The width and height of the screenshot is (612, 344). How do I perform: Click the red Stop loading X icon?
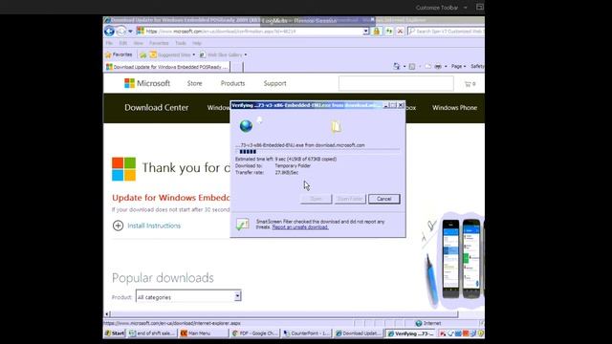400,32
